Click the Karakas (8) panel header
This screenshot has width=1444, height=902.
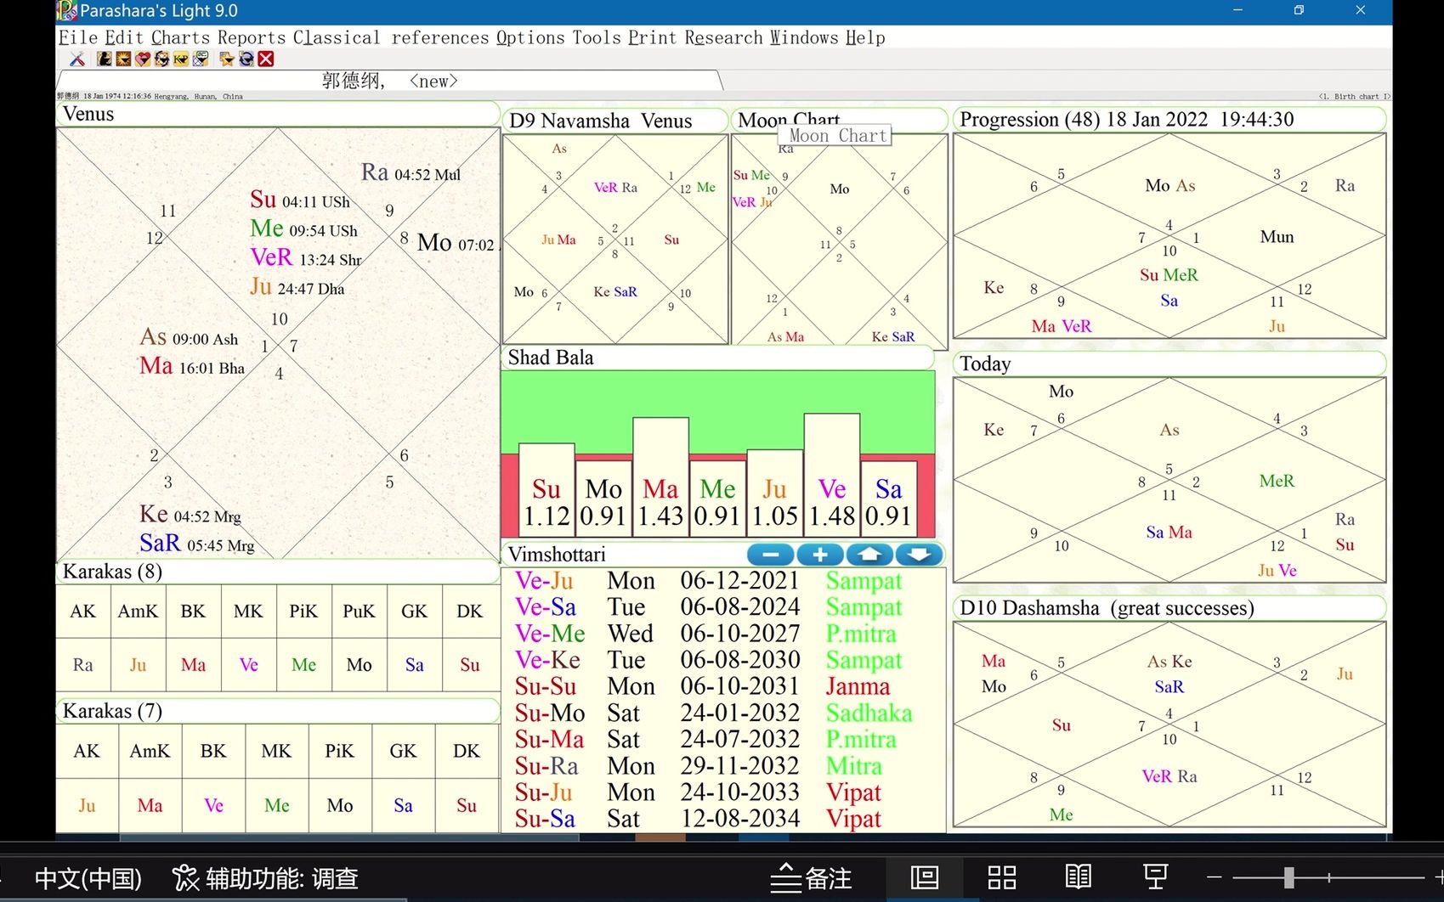tap(278, 571)
